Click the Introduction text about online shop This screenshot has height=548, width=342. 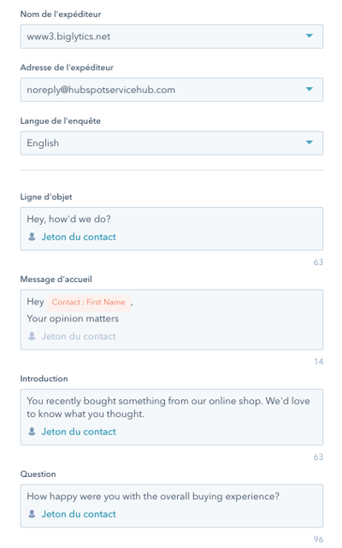[x=168, y=408]
